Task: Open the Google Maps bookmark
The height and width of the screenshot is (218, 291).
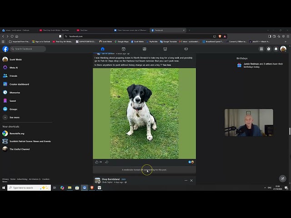Action: [x=121, y=41]
